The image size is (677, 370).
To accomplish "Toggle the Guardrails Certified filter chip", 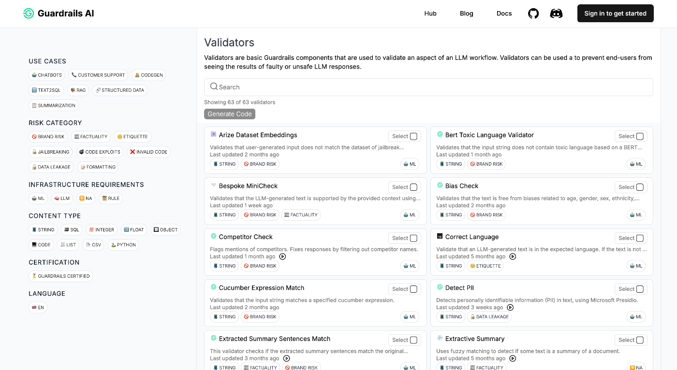I will 60,276.
